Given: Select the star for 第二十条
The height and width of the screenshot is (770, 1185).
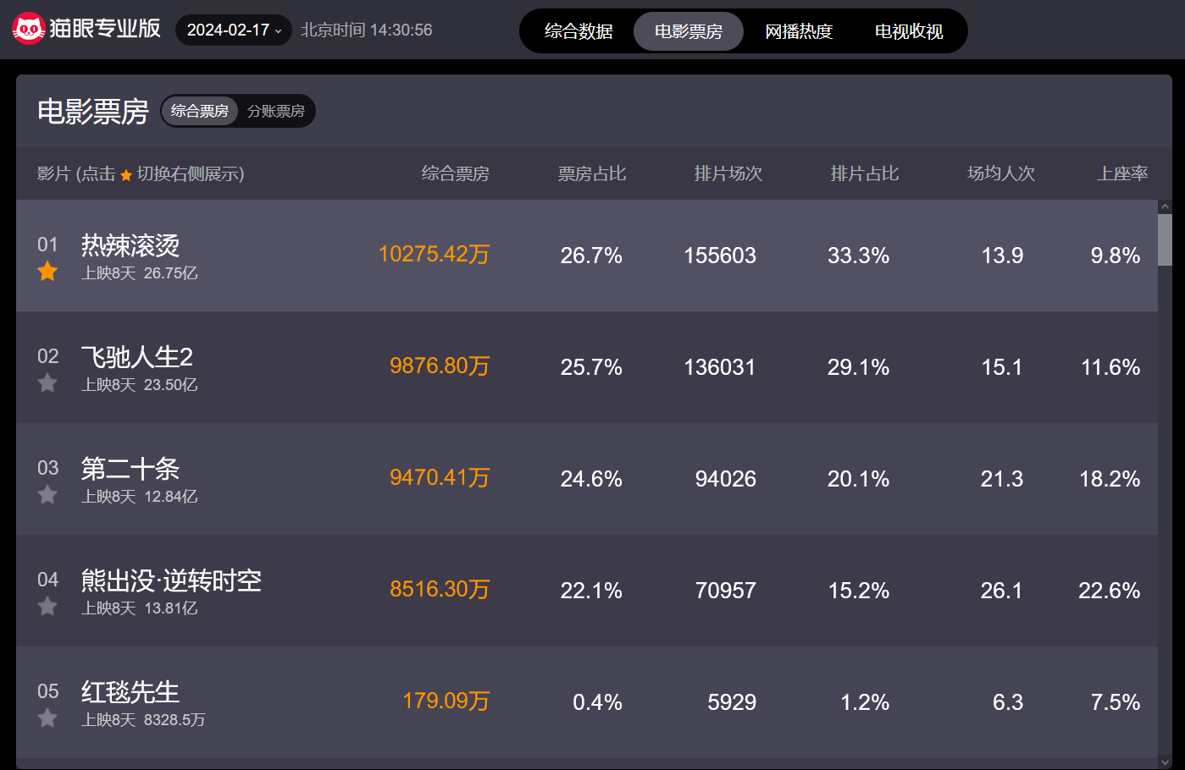Looking at the screenshot, I should 47,495.
